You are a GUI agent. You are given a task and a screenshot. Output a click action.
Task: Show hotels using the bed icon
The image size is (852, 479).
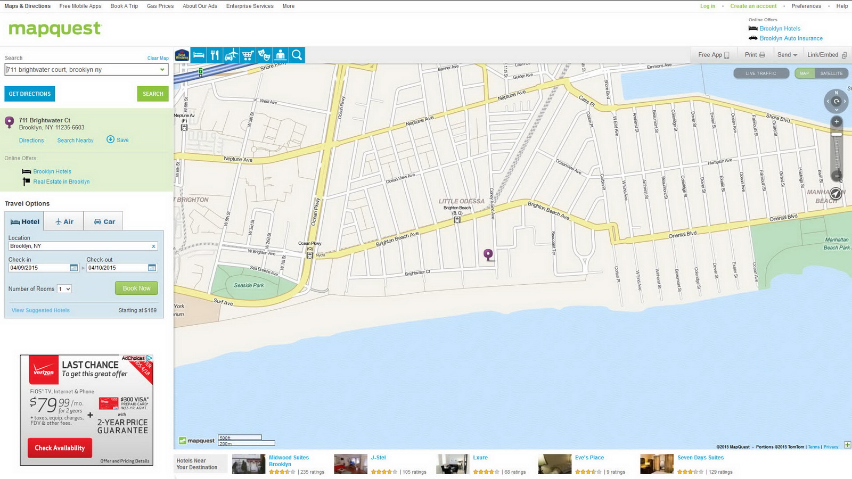[199, 55]
